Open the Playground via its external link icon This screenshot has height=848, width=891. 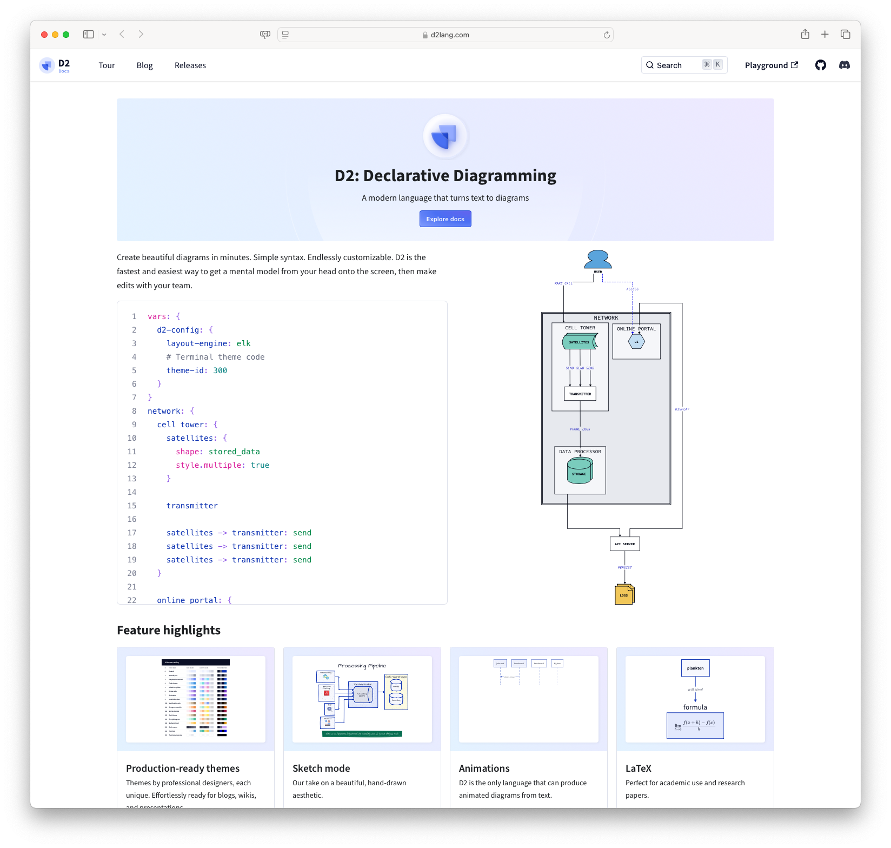click(794, 65)
